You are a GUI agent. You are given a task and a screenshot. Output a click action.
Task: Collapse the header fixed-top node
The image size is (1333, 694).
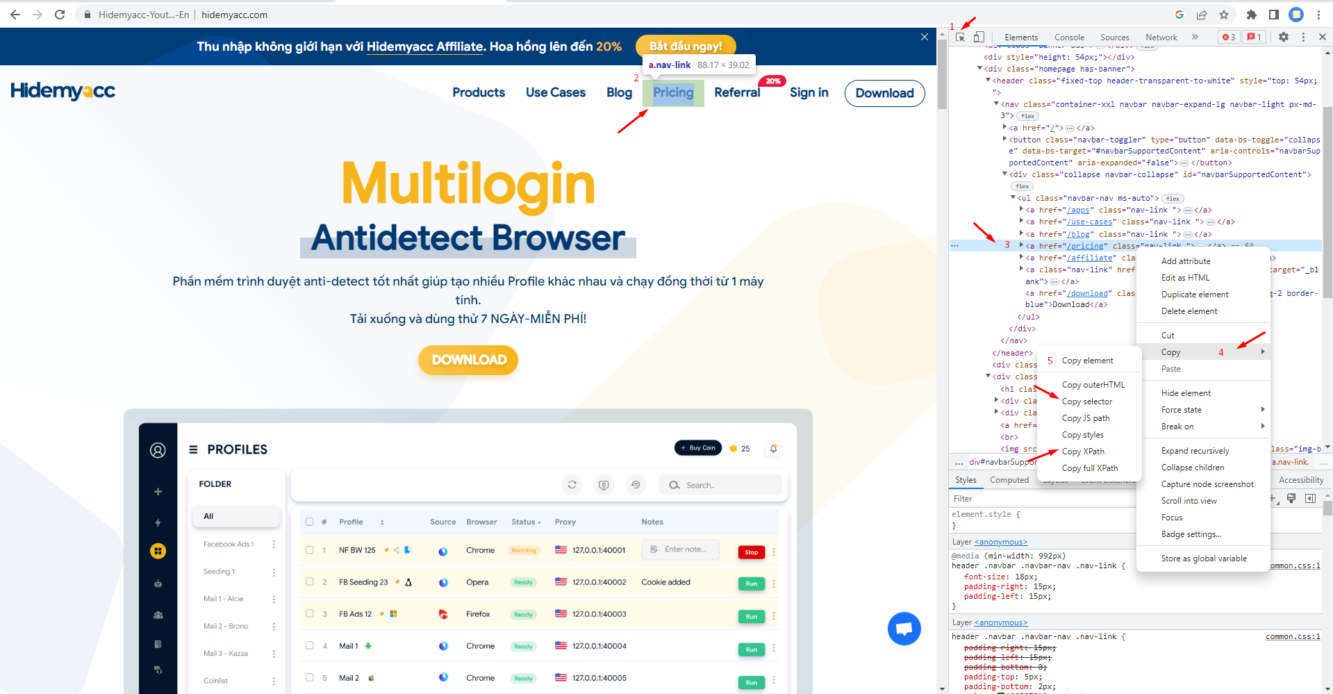point(988,80)
